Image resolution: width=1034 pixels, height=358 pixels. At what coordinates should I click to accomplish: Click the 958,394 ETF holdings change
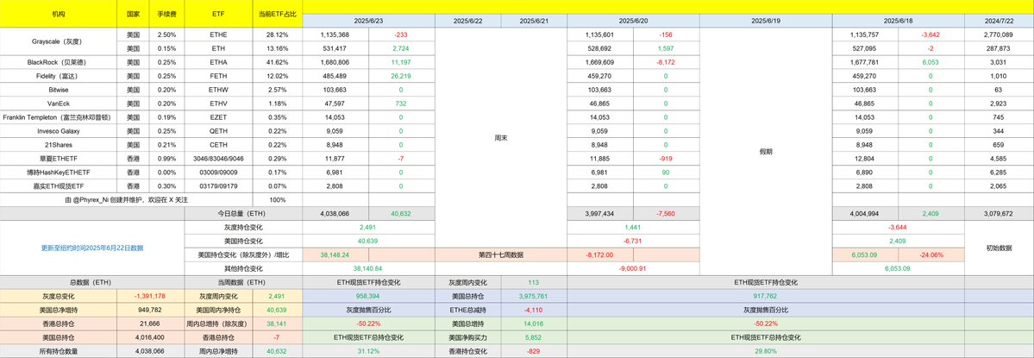(368, 297)
